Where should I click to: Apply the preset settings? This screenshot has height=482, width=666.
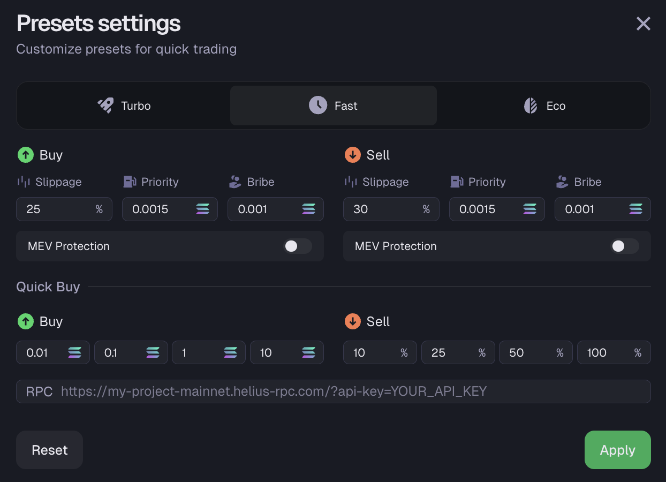[617, 450]
